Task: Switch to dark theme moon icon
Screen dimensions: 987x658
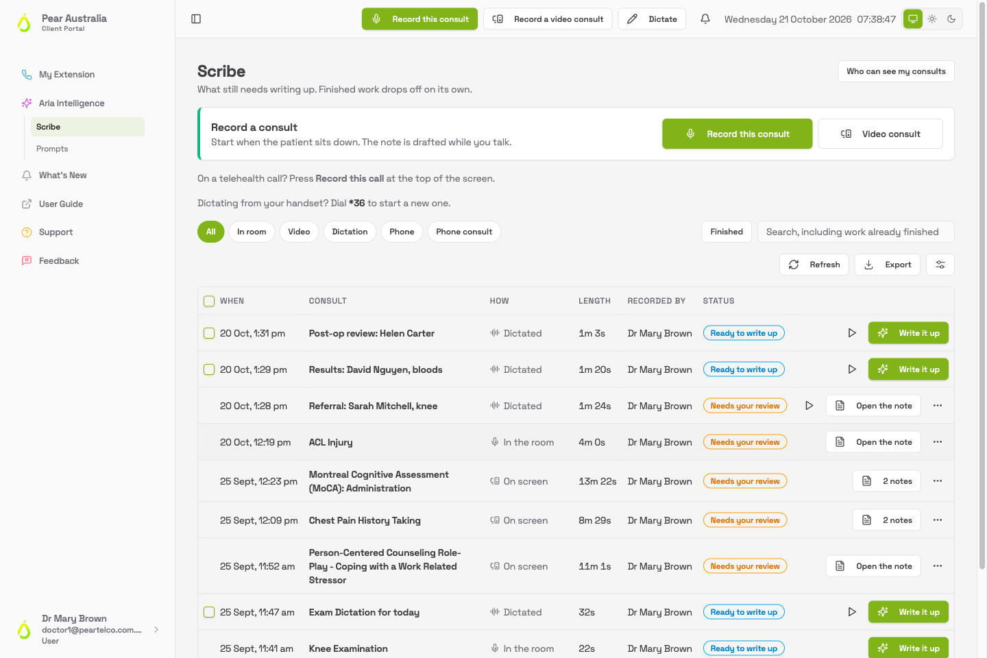Action: coord(951,19)
